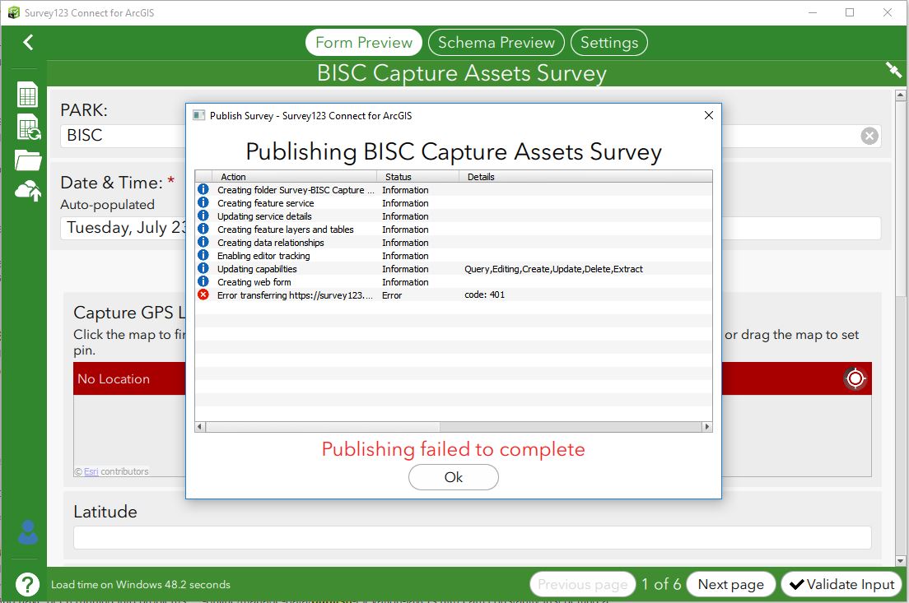The image size is (909, 603).
Task: Click the cloud publish upload icon
Action: click(28, 191)
